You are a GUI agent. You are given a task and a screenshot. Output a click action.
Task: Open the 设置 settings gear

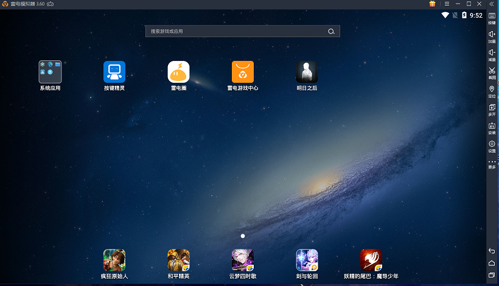tap(492, 145)
